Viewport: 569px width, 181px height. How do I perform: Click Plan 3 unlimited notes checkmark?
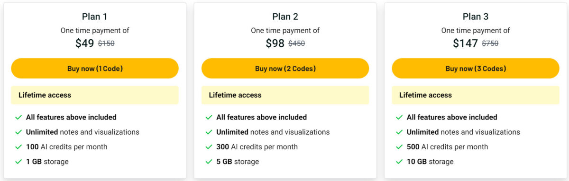click(399, 132)
